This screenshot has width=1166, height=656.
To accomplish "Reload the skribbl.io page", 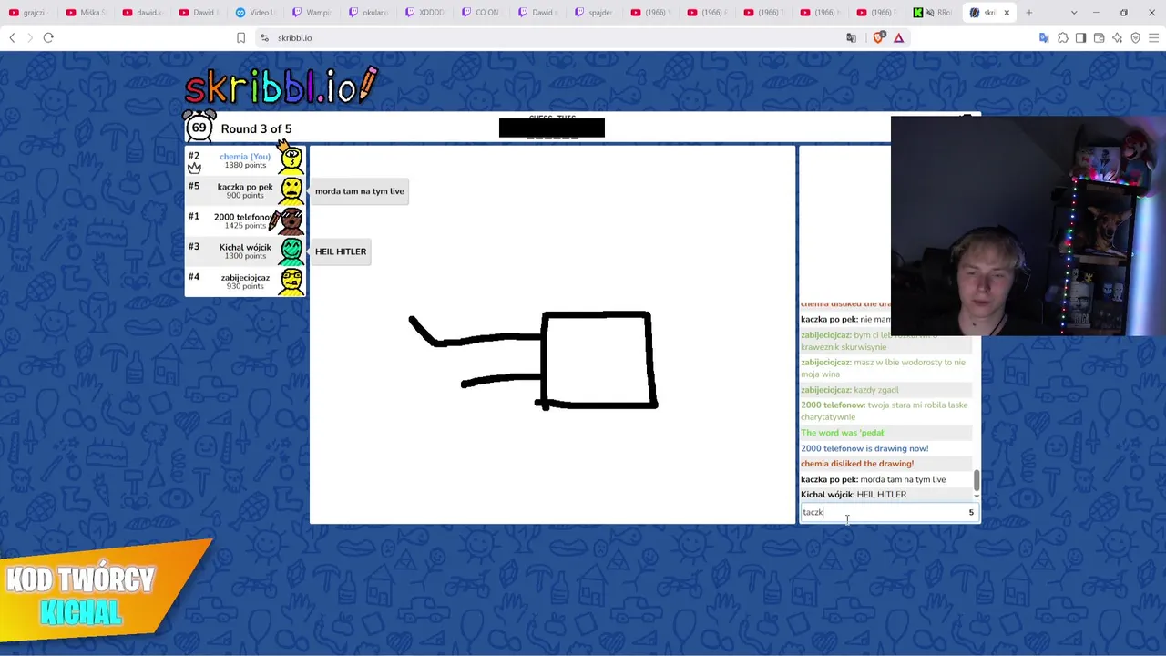I will [x=48, y=37].
